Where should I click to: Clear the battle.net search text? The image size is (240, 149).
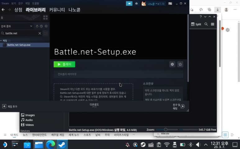(x=40, y=33)
